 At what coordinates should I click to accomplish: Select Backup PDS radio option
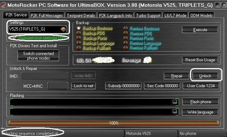[x=79, y=33]
